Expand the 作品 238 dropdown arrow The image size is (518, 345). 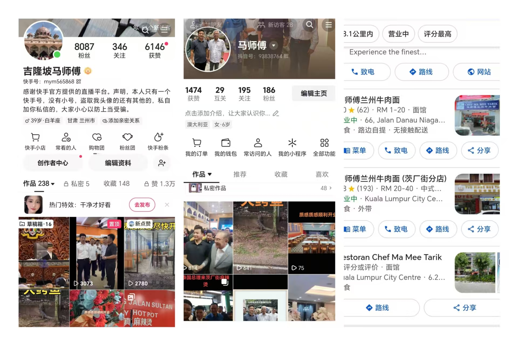coord(53,184)
